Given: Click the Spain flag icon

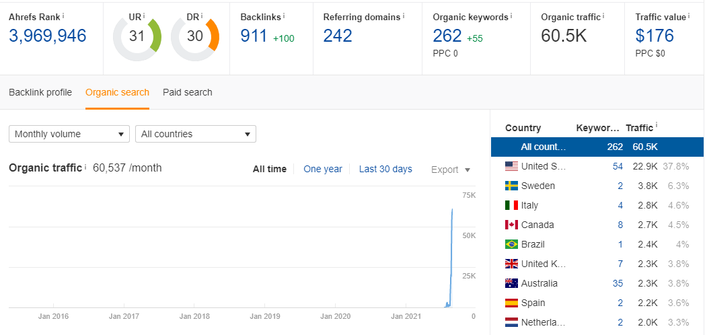Looking at the screenshot, I should click(x=512, y=303).
